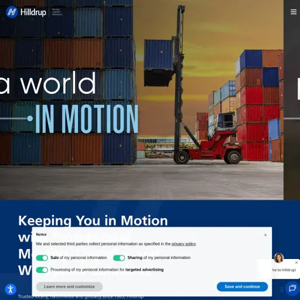Disable targeted advertising processing toggle

click(x=42, y=270)
